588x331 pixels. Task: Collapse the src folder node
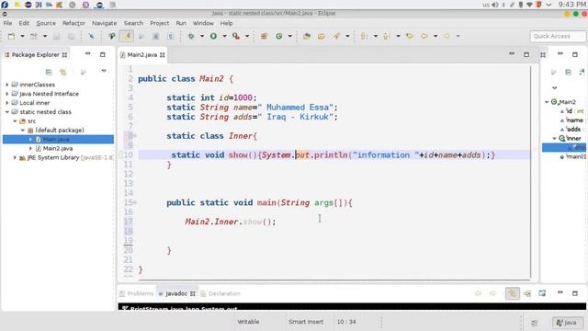point(15,120)
